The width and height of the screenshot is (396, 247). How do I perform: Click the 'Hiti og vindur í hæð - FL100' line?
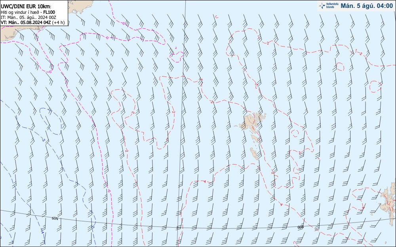28,12
